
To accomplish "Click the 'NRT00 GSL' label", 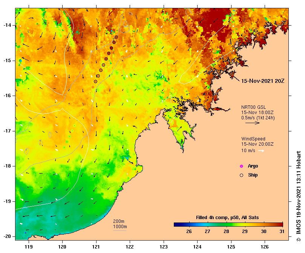I will [253, 107].
